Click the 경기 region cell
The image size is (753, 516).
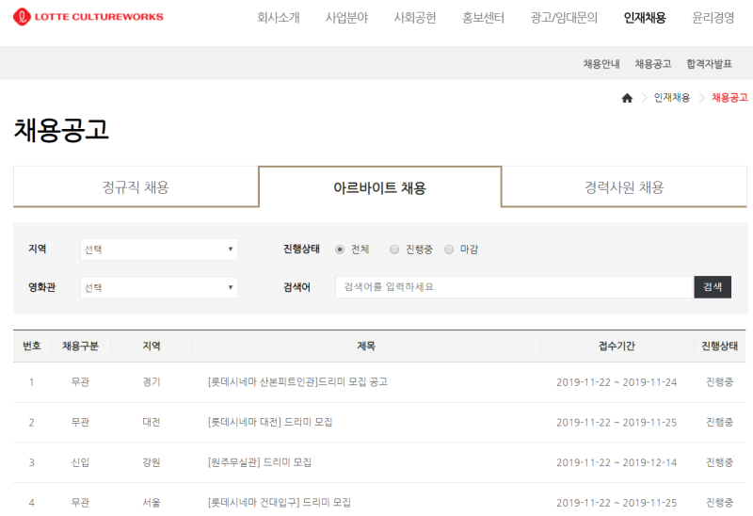click(x=152, y=382)
